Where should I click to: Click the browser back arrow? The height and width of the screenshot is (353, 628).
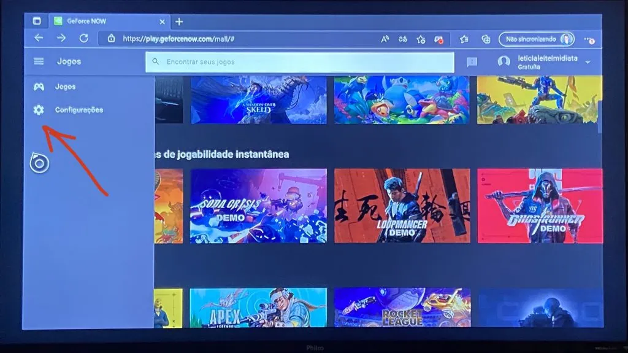[x=39, y=38]
